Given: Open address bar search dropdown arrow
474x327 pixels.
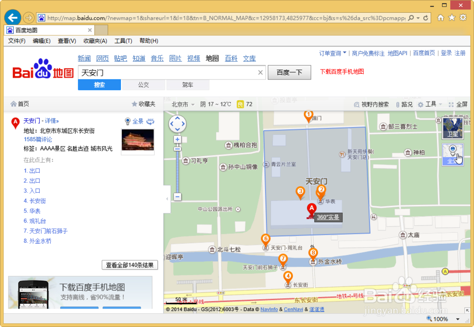Looking at the screenshot, I should pos(418,18).
